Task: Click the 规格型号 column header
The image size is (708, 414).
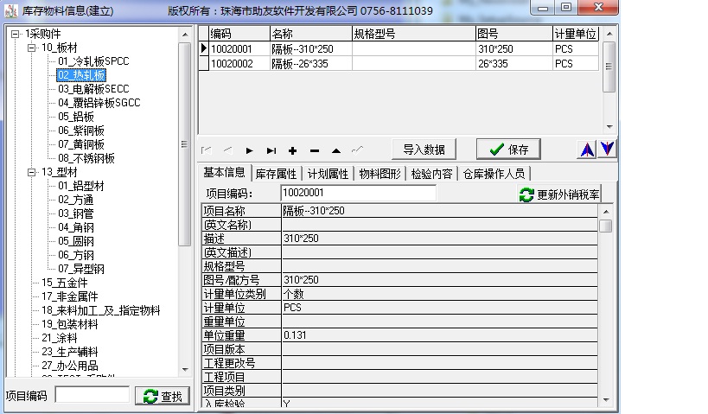Action: tap(413, 34)
